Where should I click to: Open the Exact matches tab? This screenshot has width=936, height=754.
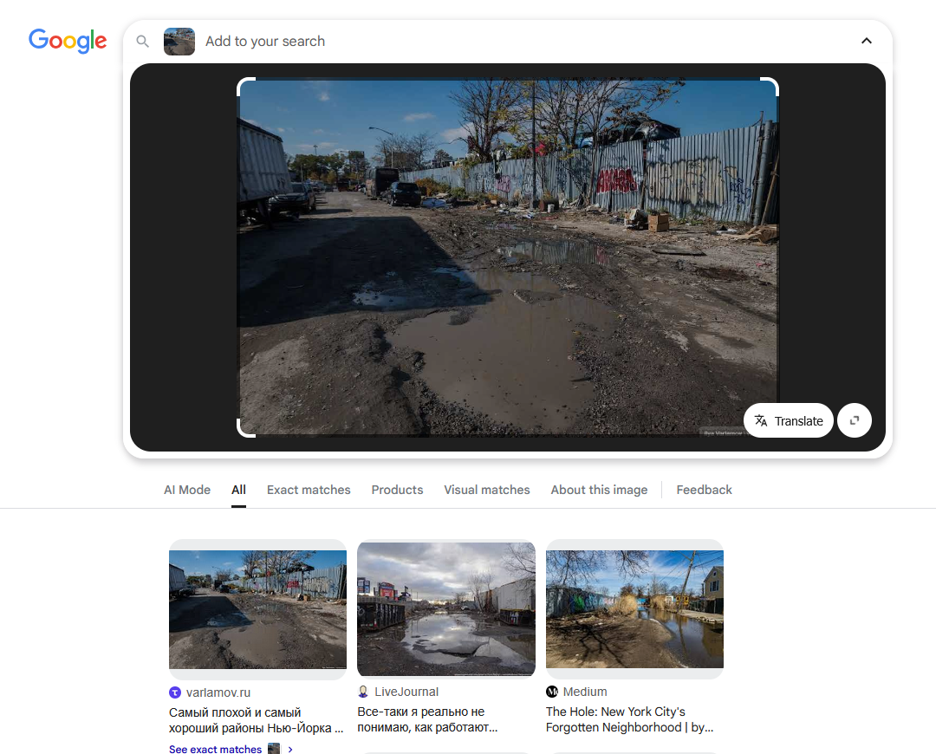click(309, 490)
